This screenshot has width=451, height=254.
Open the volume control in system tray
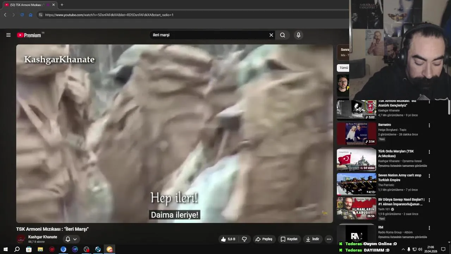[420, 249]
